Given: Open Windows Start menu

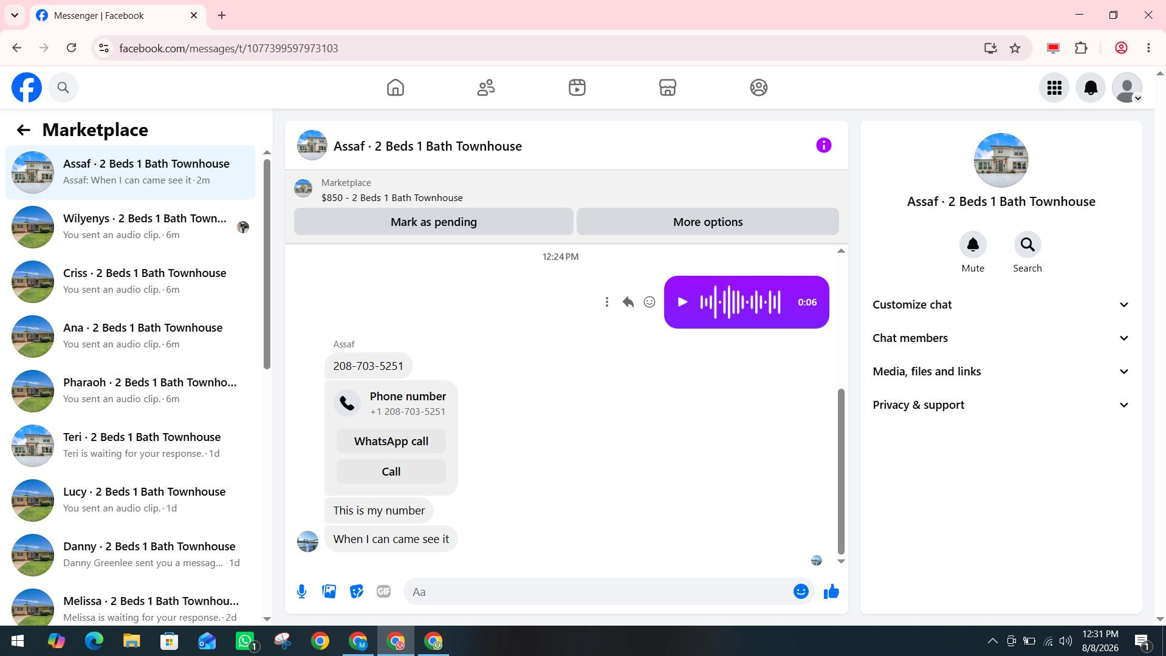Looking at the screenshot, I should tap(18, 641).
